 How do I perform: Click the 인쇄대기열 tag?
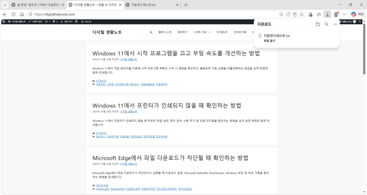(x=113, y=137)
